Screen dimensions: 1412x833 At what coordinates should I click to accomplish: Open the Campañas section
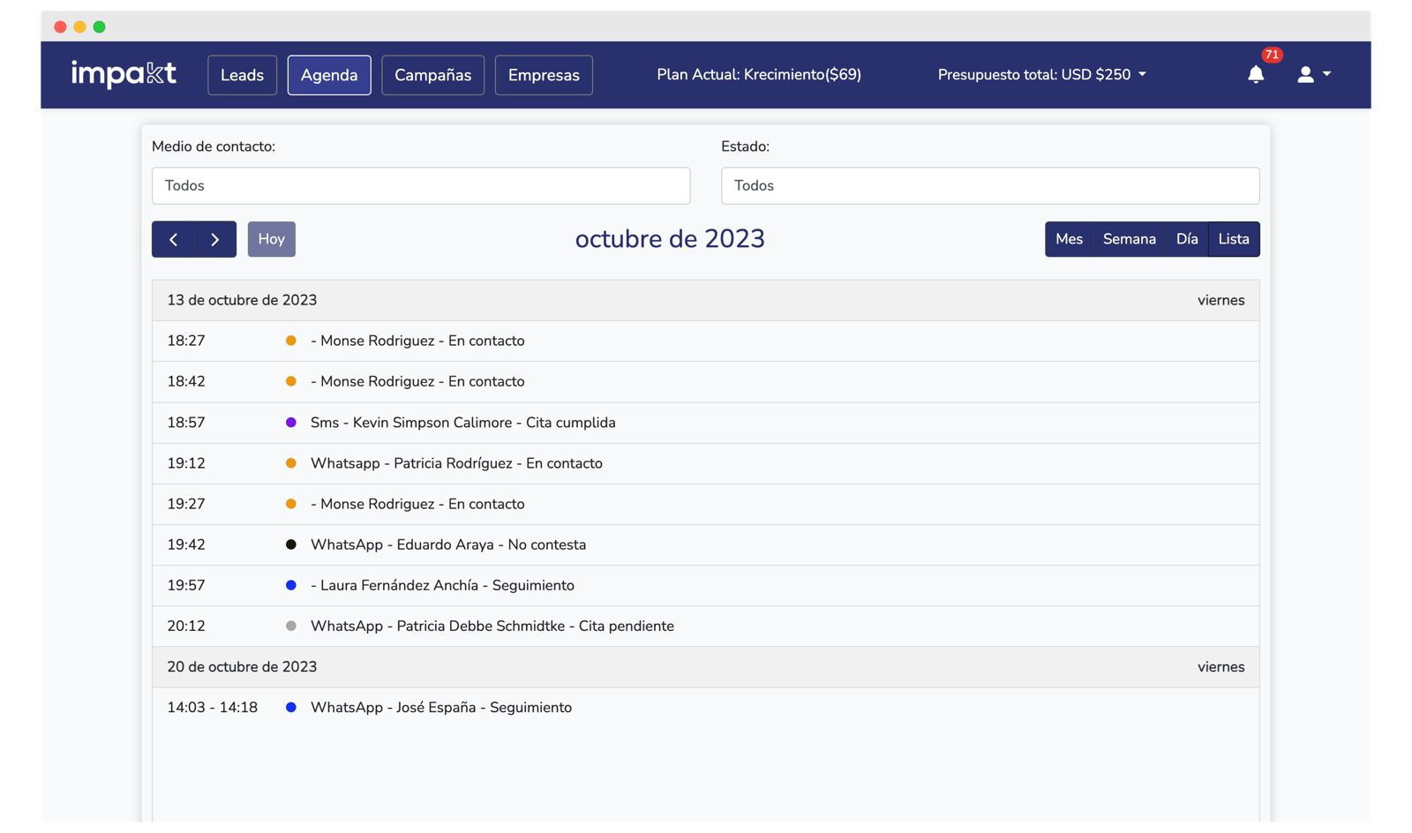point(432,75)
